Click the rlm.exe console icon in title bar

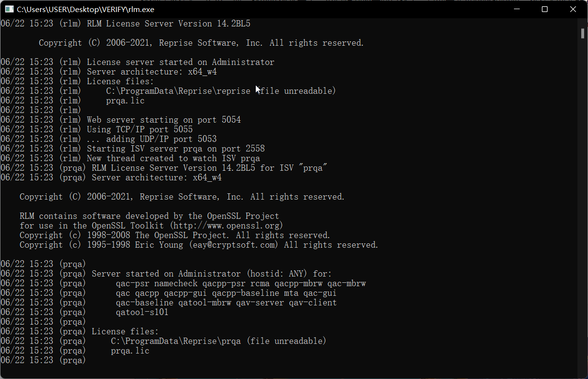pyautogui.click(x=9, y=9)
